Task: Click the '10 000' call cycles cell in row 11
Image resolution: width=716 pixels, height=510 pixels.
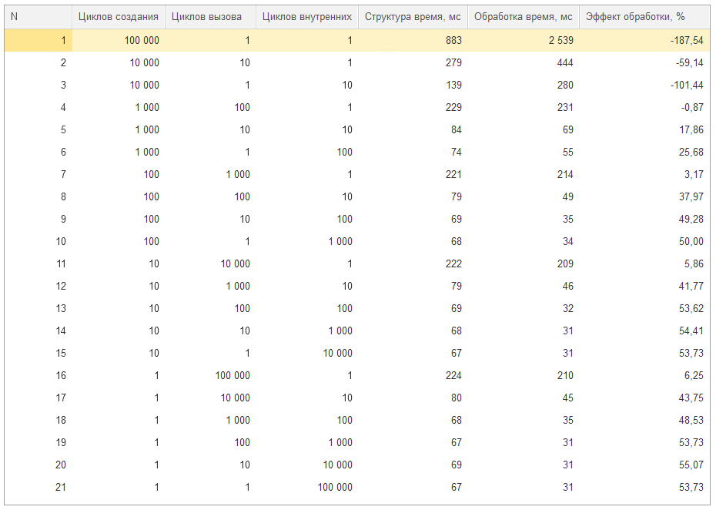Action: coord(210,264)
